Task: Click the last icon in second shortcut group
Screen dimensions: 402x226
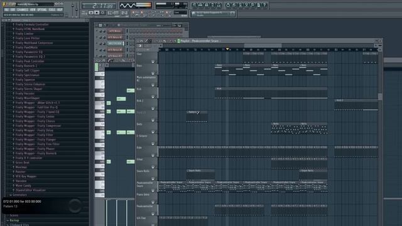Action: (x=265, y=5)
